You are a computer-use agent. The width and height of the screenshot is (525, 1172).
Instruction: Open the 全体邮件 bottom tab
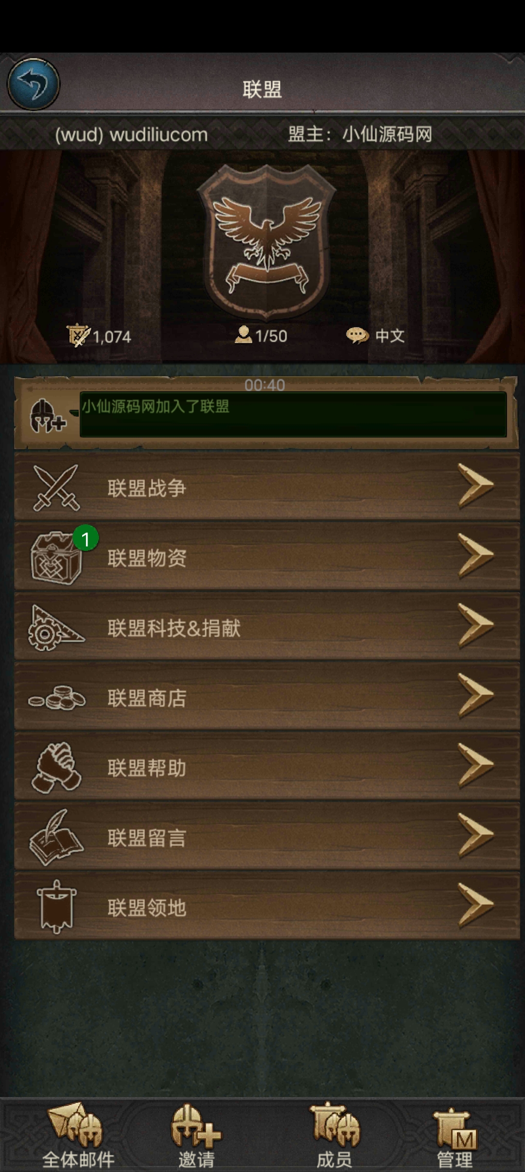[x=78, y=1135]
